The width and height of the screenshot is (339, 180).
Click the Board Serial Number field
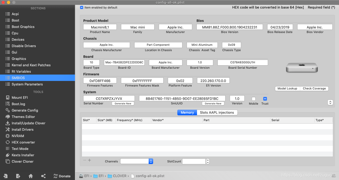pyautogui.click(x=243, y=62)
